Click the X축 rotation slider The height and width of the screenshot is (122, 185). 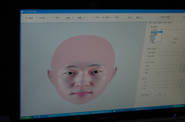point(164,81)
